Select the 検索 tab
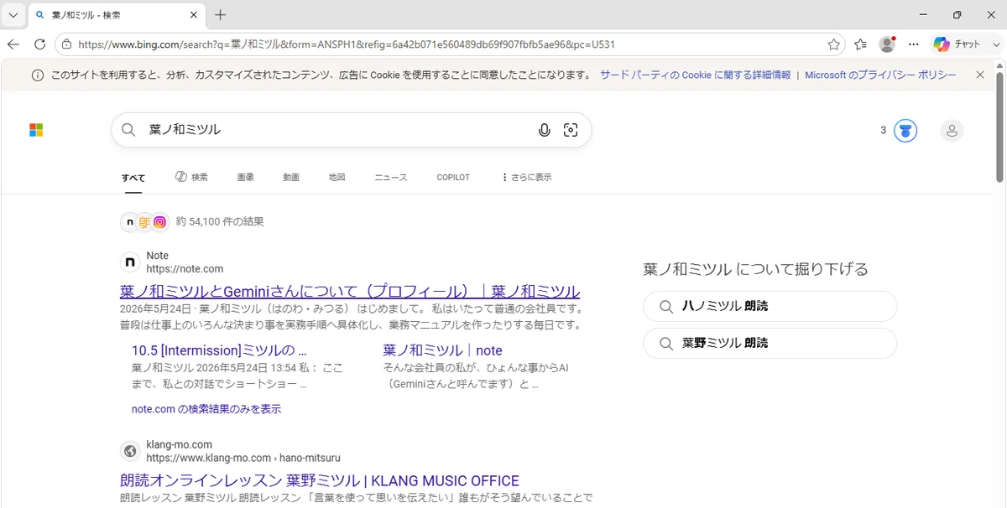The width and height of the screenshot is (1007, 508). tap(191, 177)
